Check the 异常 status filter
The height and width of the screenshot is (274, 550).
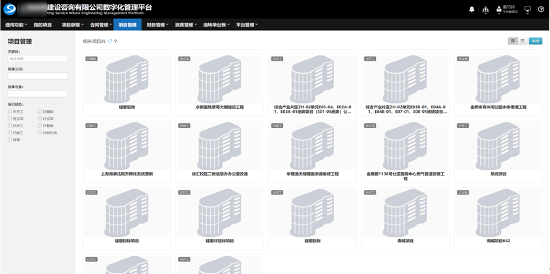click(x=10, y=140)
